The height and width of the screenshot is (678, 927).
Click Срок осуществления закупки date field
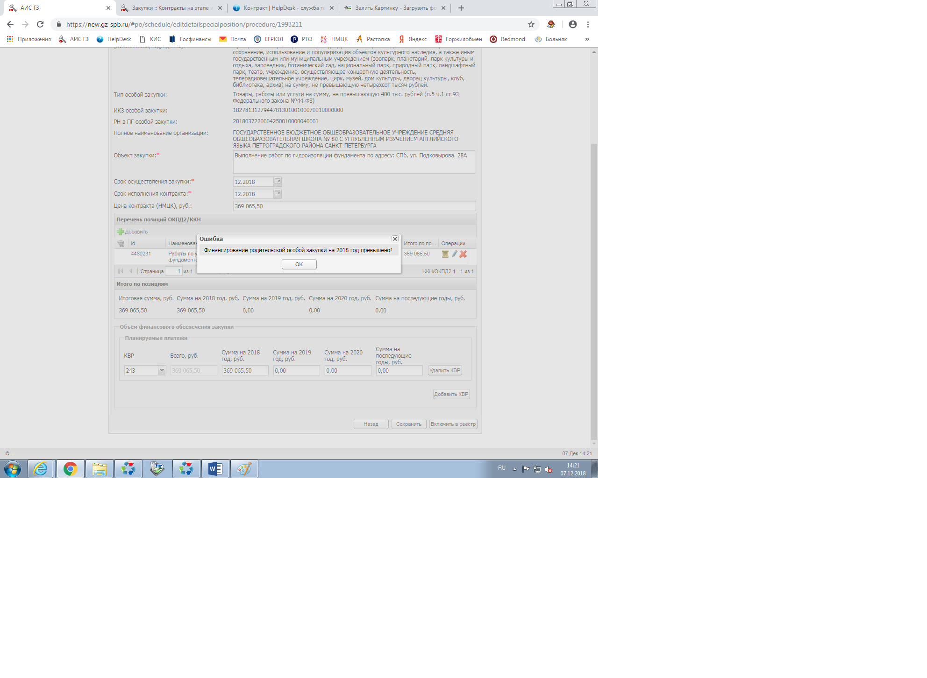tap(253, 182)
